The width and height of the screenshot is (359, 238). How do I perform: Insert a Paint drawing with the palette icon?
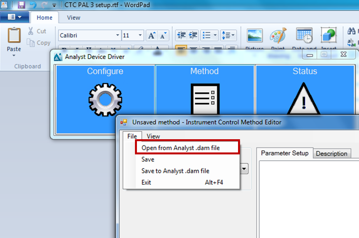pyautogui.click(x=278, y=35)
